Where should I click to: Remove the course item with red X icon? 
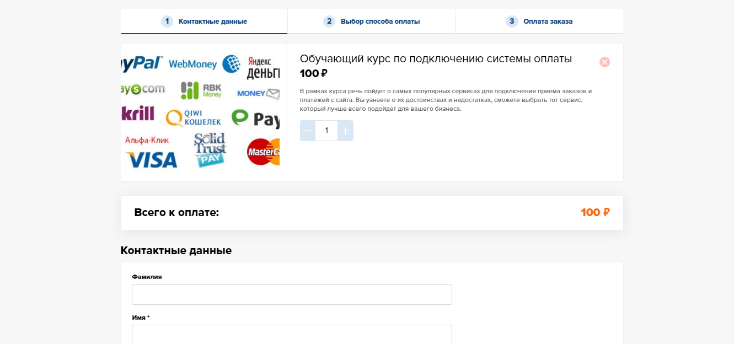click(604, 62)
